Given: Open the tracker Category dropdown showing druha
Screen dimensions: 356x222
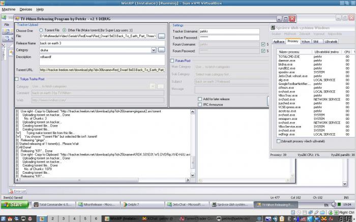Looking at the screenshot, I should pos(154,50).
